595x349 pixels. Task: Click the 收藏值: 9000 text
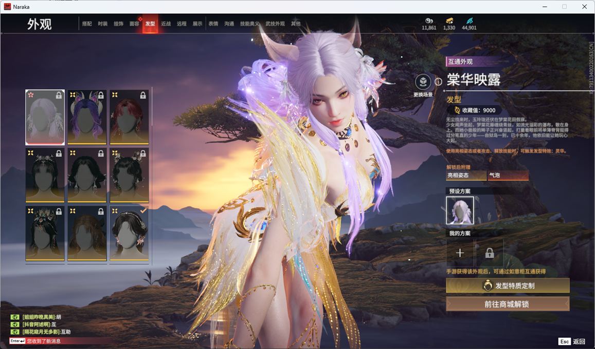click(478, 110)
